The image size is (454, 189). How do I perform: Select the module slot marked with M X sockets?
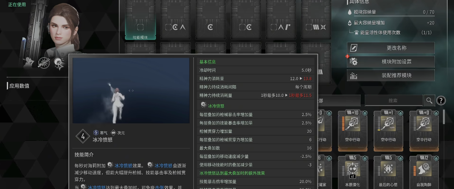click(316, 19)
